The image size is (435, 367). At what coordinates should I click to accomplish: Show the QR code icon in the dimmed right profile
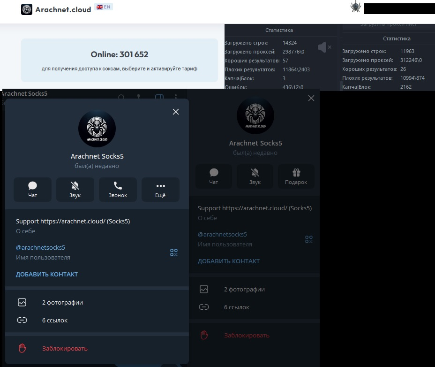pyautogui.click(x=309, y=239)
